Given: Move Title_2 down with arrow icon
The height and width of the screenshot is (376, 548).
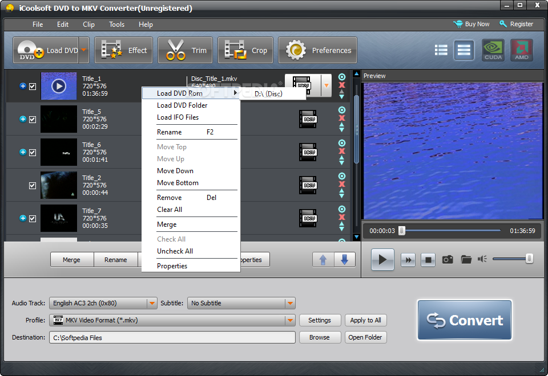Looking at the screenshot, I should [342, 195].
